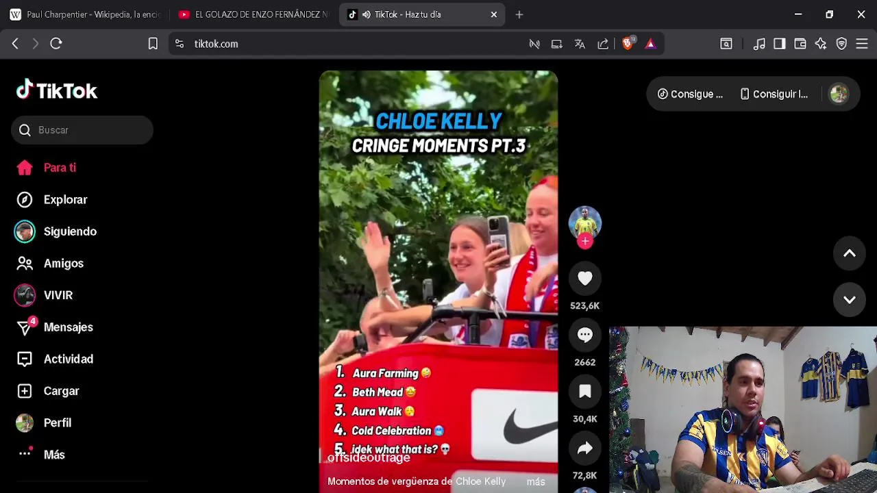The image size is (877, 493).
Task: Open site settings icon in address bar
Action: [180, 44]
